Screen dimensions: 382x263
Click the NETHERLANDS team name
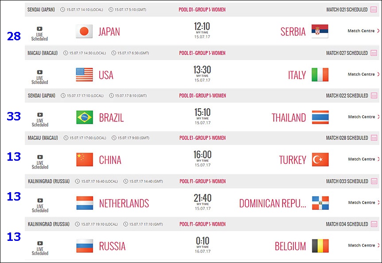point(124,203)
